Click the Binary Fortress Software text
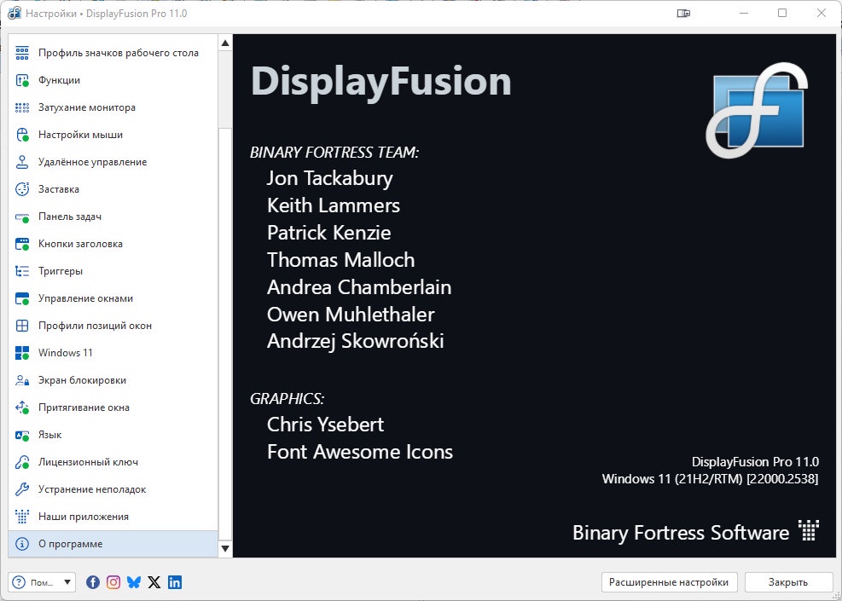 pos(681,533)
